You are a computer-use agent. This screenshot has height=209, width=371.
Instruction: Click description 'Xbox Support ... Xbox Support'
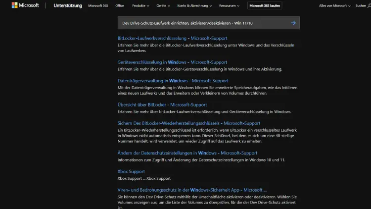[144, 178]
